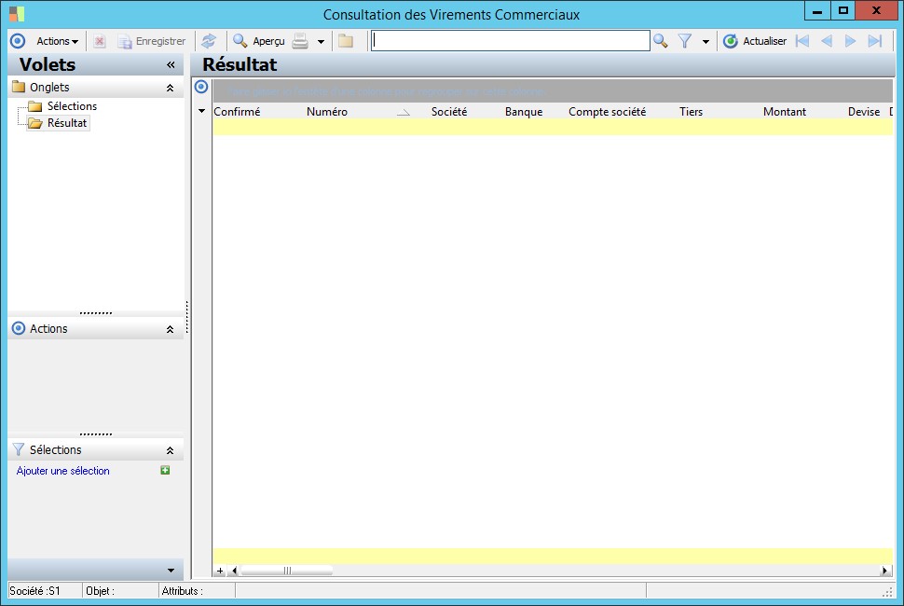Open the bottom dropdown arrow of Volets panel
Viewport: 904px width, 606px height.
click(171, 571)
